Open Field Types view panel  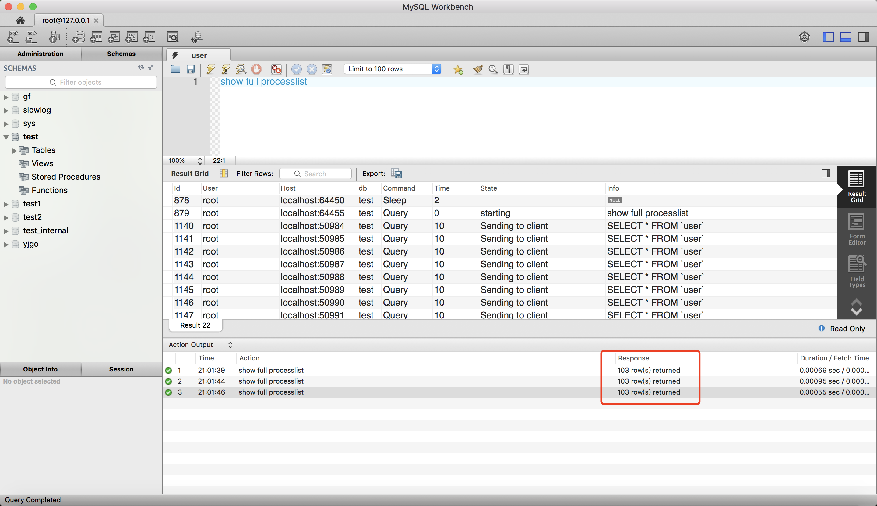pos(857,272)
